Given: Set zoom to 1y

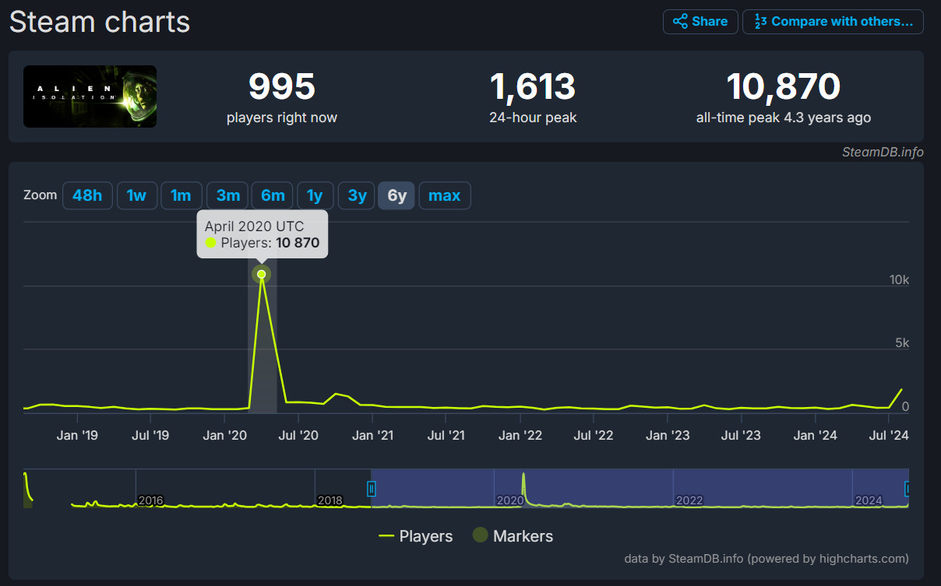Looking at the screenshot, I should point(315,195).
